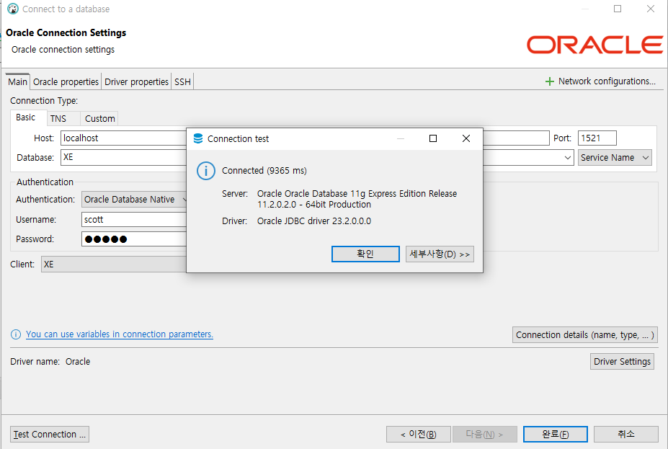
Task: Expand details with 세부사항(D) >> button
Action: point(440,254)
